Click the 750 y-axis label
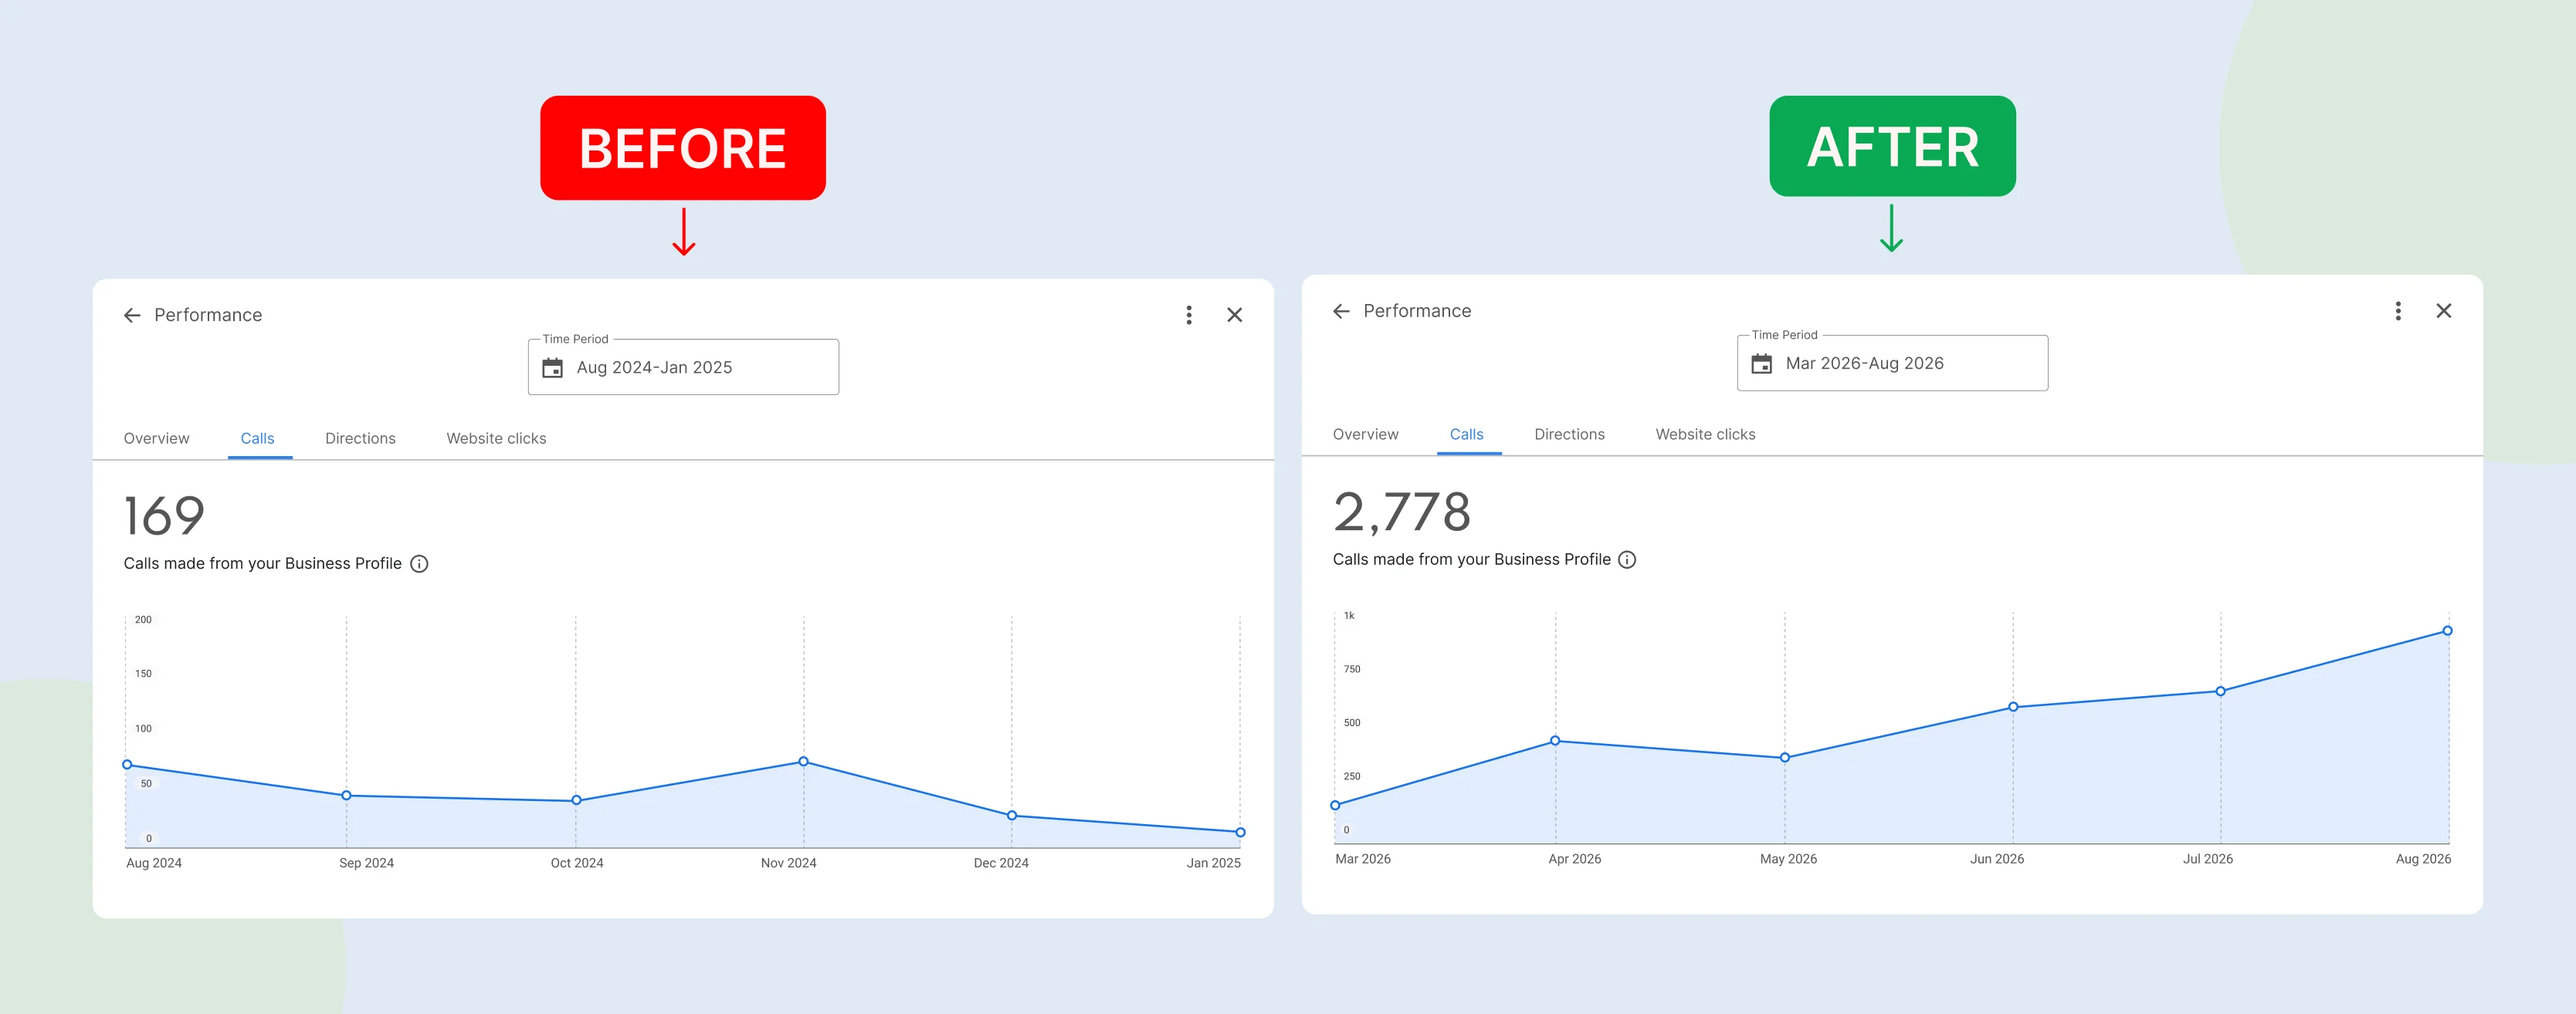2576x1014 pixels. [x=1352, y=669]
